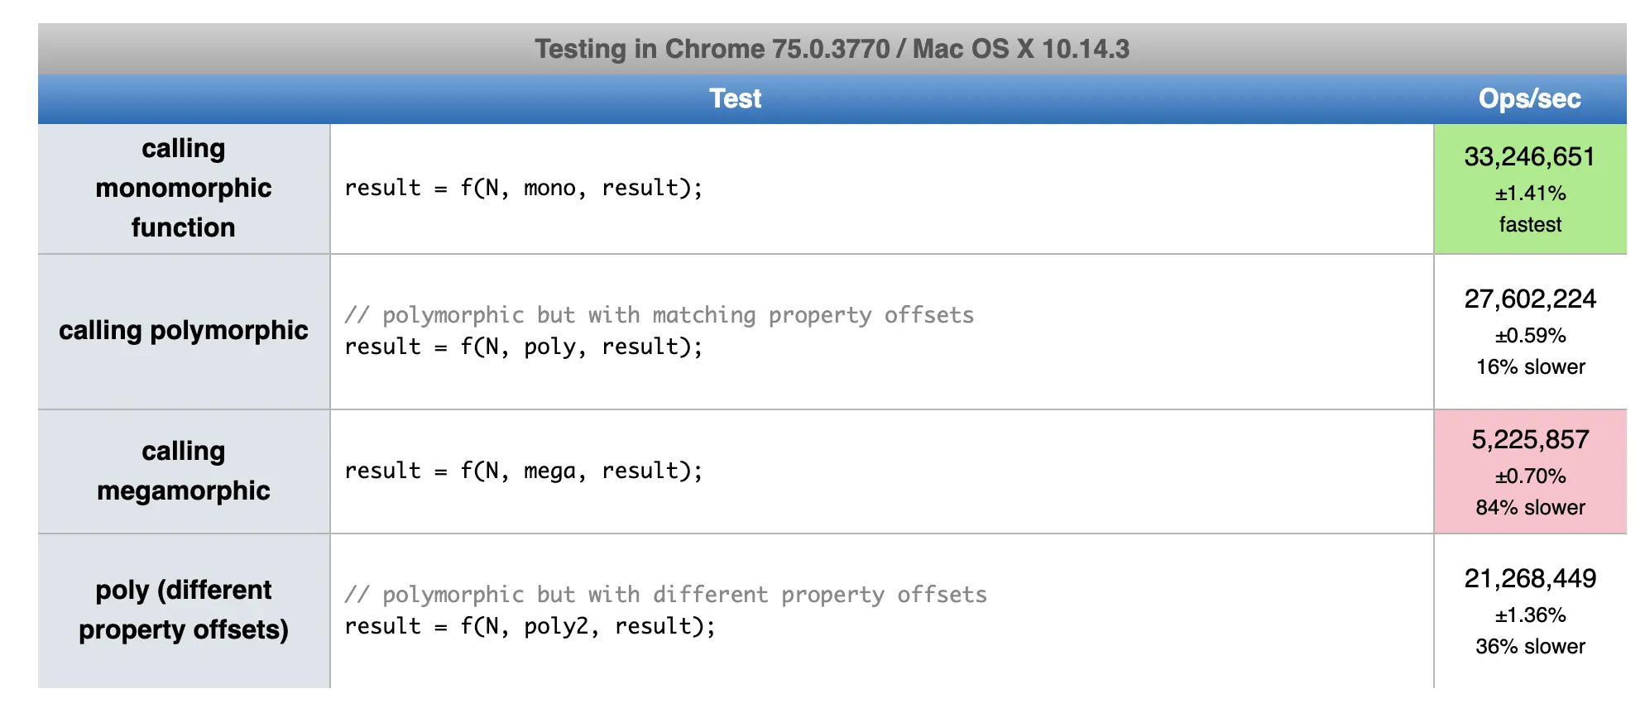Image resolution: width=1645 pixels, height=713 pixels.
Task: Select the 'calling polymorphic' row label
Action: coord(184,331)
